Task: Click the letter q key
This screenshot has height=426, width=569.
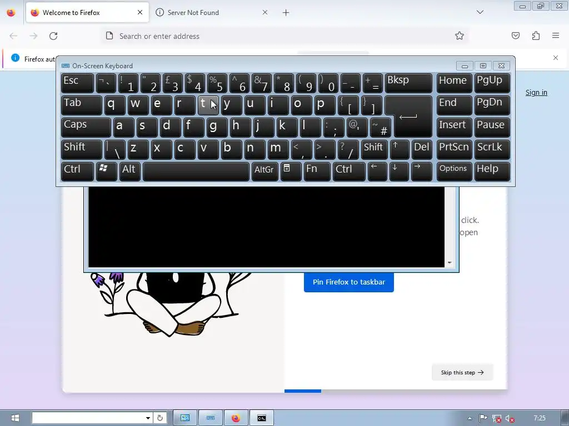Action: (114, 105)
